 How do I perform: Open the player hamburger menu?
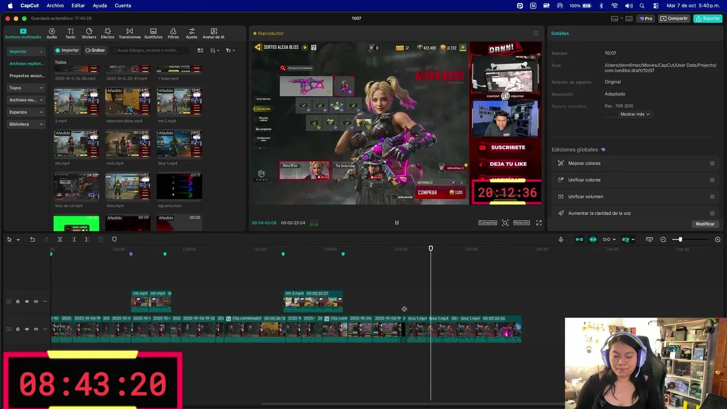(535, 34)
